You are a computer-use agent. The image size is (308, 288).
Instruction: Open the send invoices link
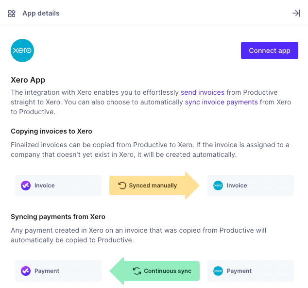(203, 92)
